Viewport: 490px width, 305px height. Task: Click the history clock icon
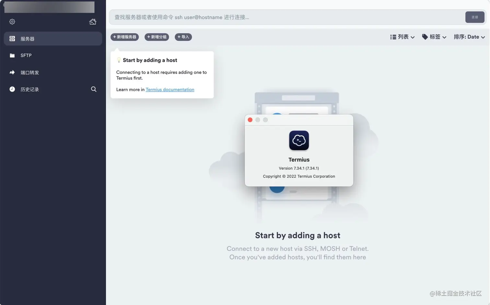tap(12, 89)
